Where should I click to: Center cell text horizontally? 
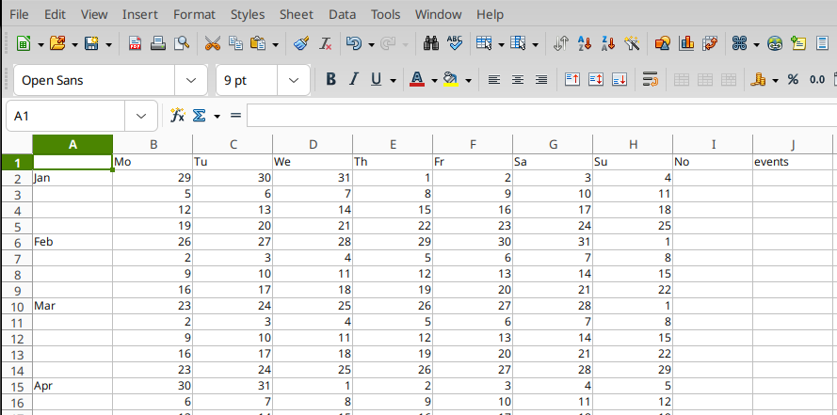518,80
